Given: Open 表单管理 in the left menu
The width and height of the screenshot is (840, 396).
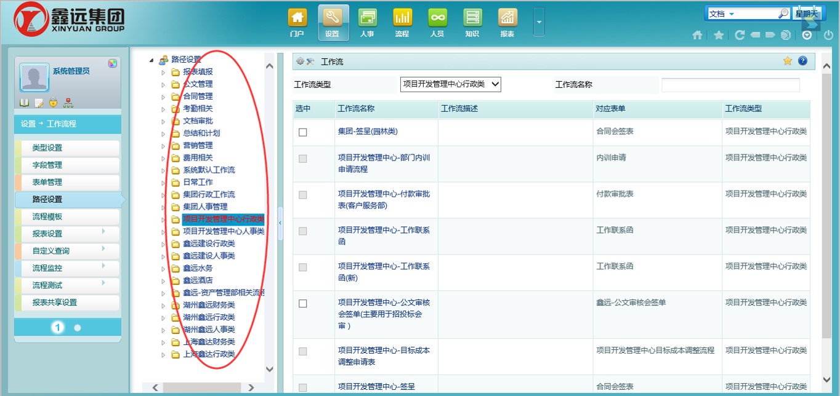Looking at the screenshot, I should tap(67, 182).
